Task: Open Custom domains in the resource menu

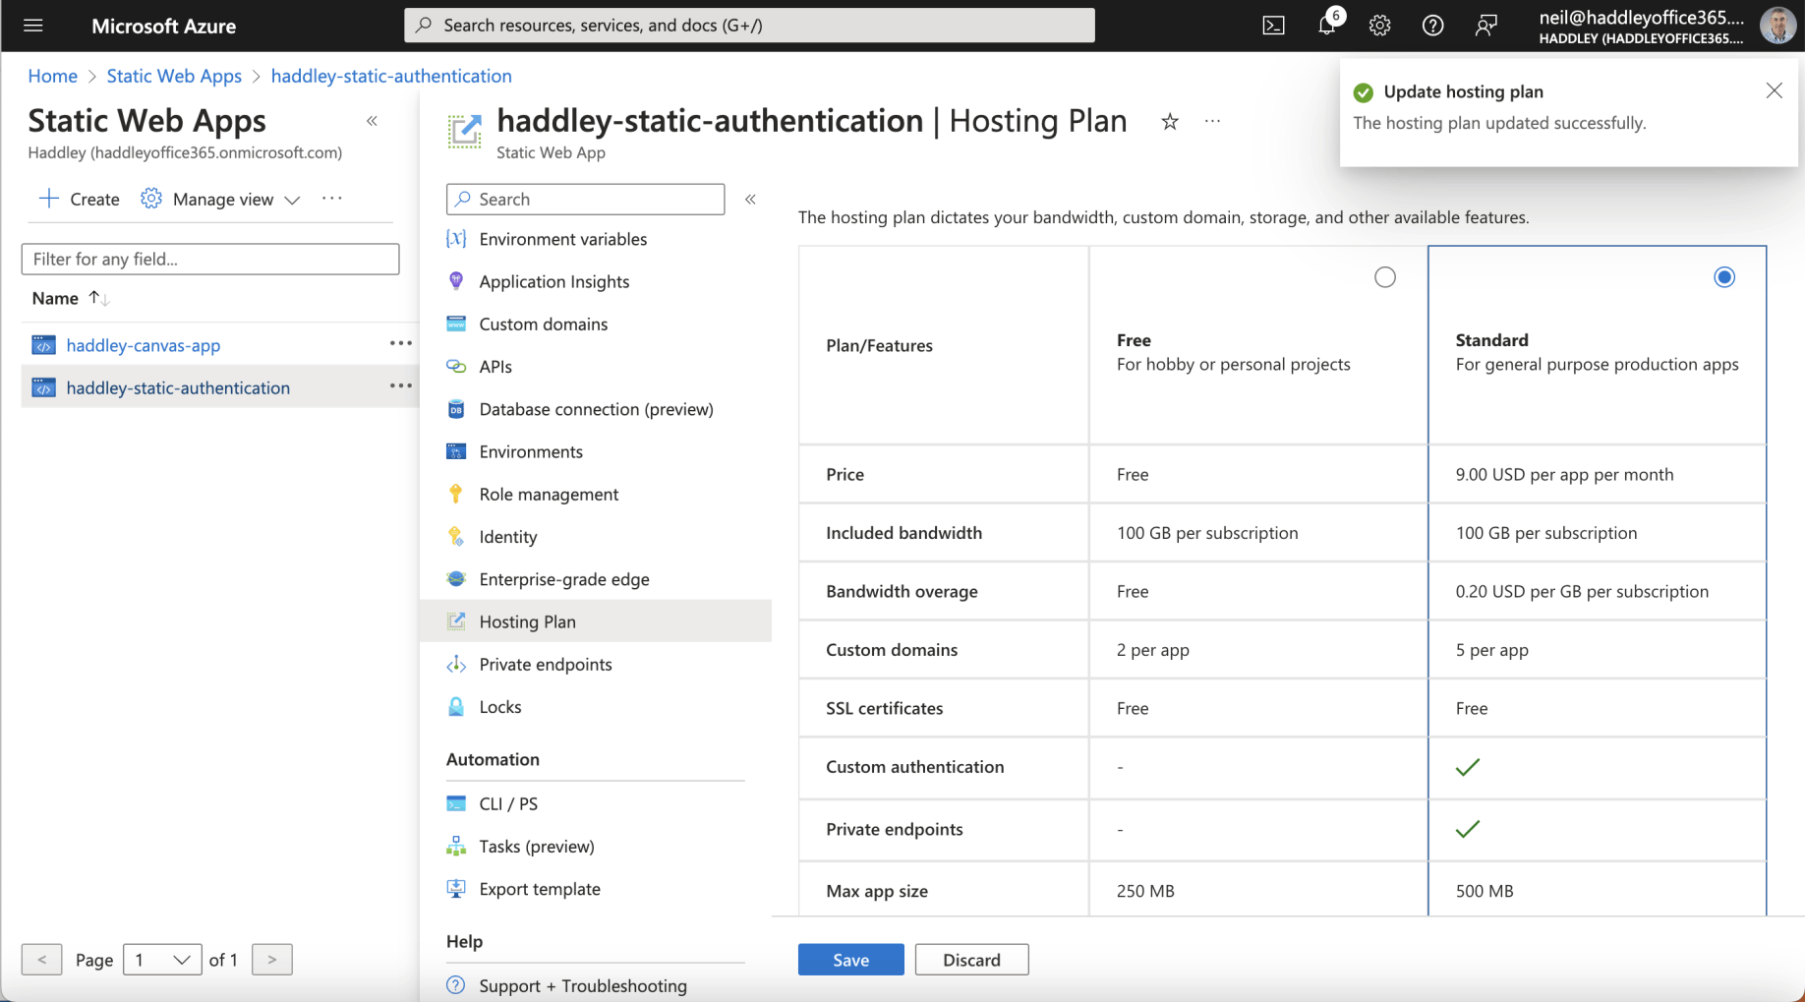Action: coord(543,324)
